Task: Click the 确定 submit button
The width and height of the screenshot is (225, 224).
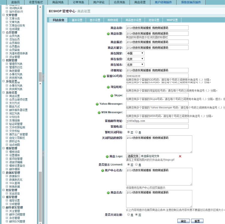Action: 183,221
